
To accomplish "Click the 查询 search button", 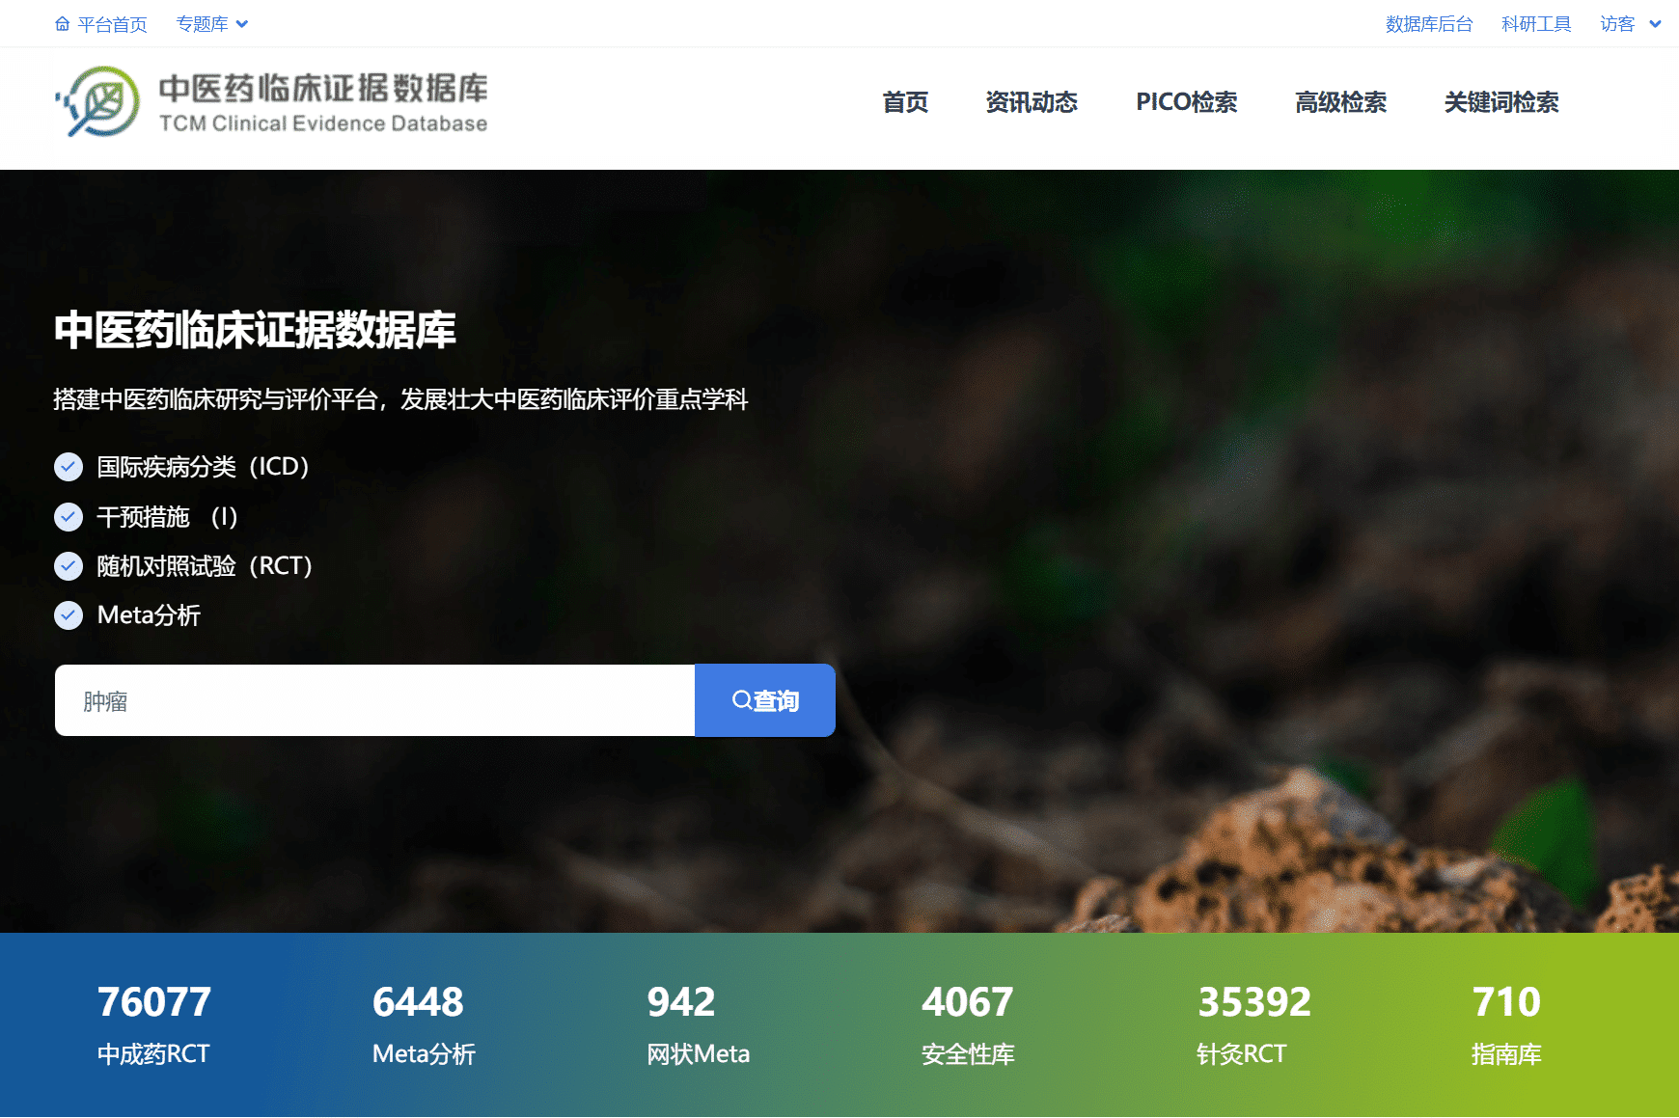I will [765, 700].
